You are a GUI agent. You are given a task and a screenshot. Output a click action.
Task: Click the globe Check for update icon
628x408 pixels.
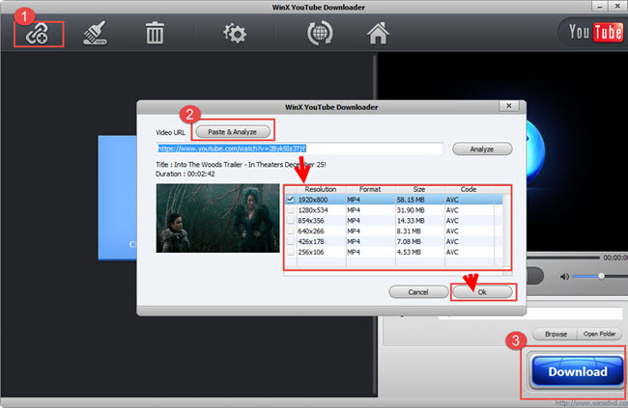(x=320, y=33)
